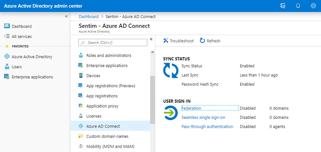Open Enterprise applications from favorites
The height and width of the screenshot is (152, 321).
tap(32, 77)
